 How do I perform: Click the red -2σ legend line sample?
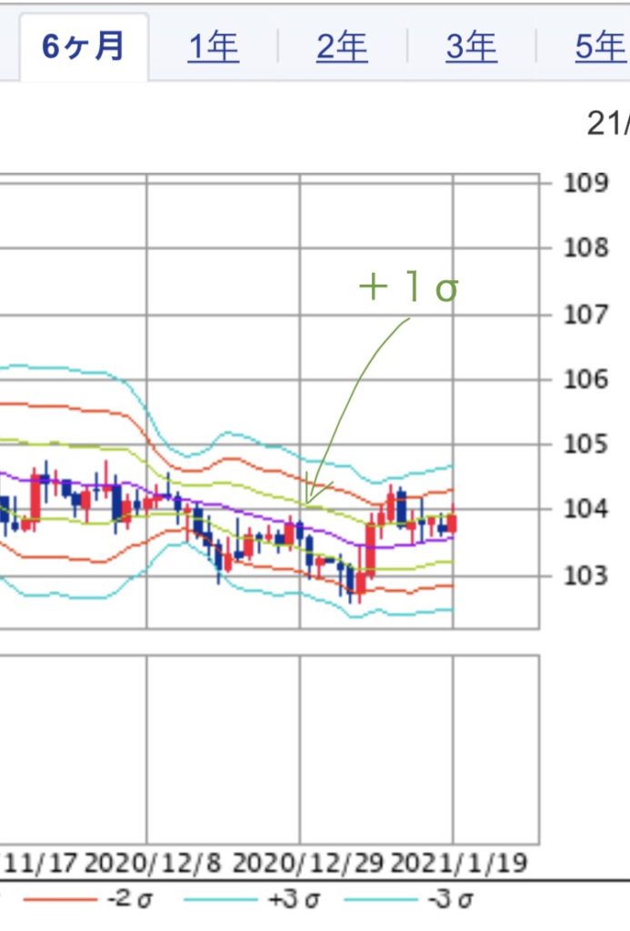[60, 900]
